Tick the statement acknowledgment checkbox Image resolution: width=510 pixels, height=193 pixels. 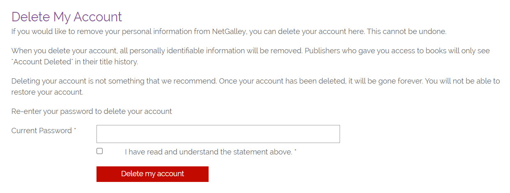[x=99, y=151]
